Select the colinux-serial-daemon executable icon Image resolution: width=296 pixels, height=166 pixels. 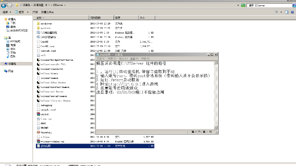tap(38, 96)
